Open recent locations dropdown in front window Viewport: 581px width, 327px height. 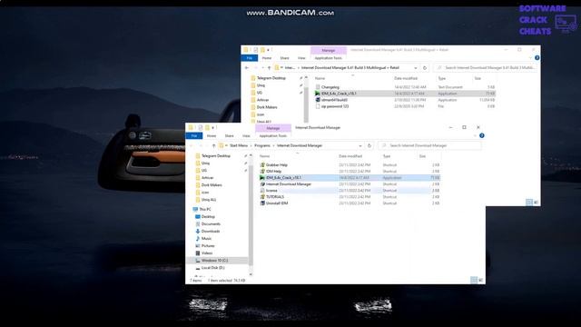(207, 145)
